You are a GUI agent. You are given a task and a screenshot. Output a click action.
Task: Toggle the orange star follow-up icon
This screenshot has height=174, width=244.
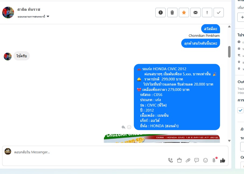[184, 12]
